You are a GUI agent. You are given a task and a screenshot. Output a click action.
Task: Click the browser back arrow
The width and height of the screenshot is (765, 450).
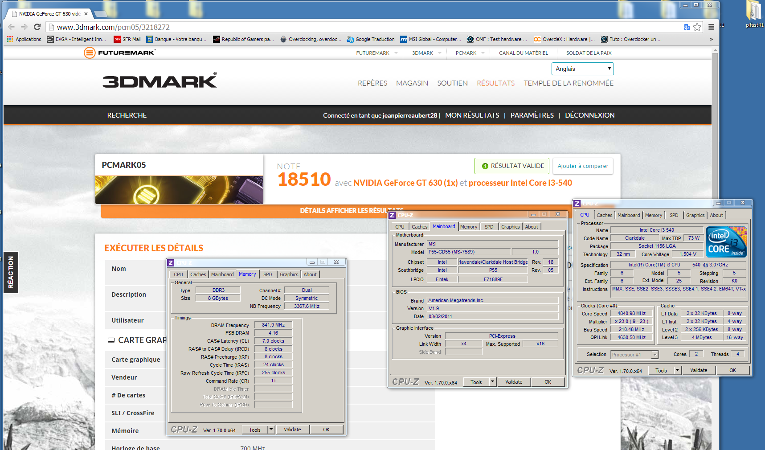(x=12, y=27)
